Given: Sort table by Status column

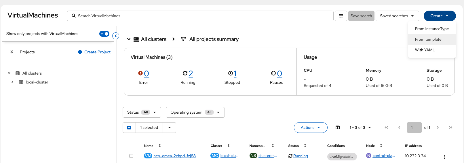Looking at the screenshot, I should [305, 146].
